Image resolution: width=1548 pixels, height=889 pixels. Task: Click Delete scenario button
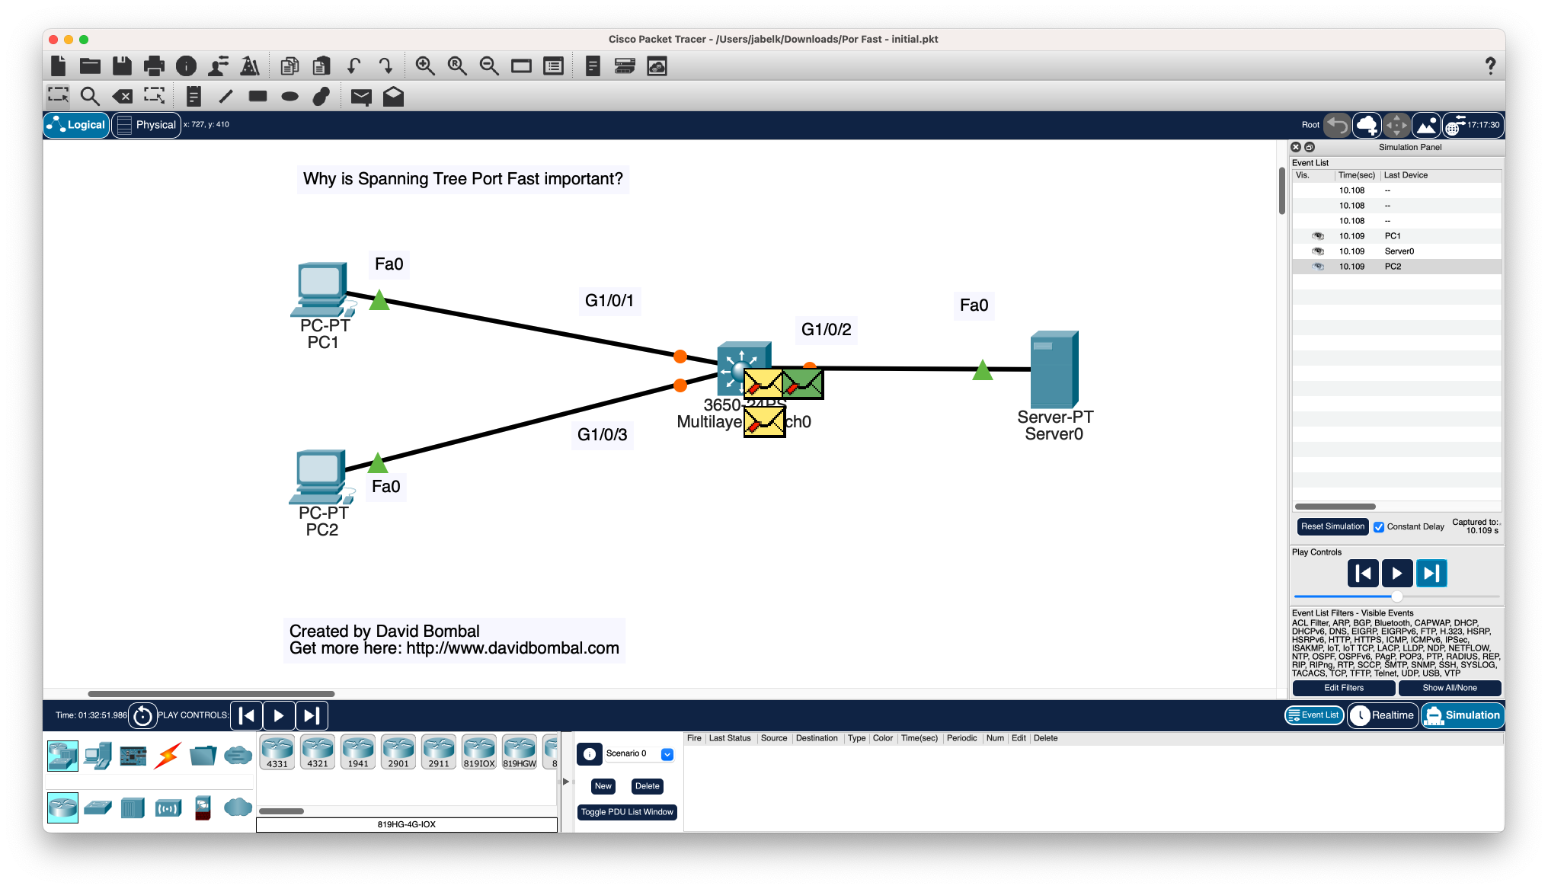(x=648, y=786)
